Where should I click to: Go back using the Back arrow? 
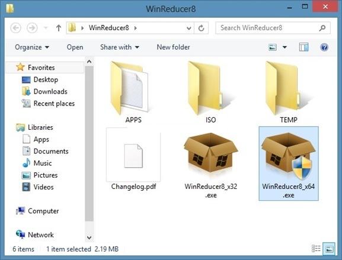coord(15,28)
